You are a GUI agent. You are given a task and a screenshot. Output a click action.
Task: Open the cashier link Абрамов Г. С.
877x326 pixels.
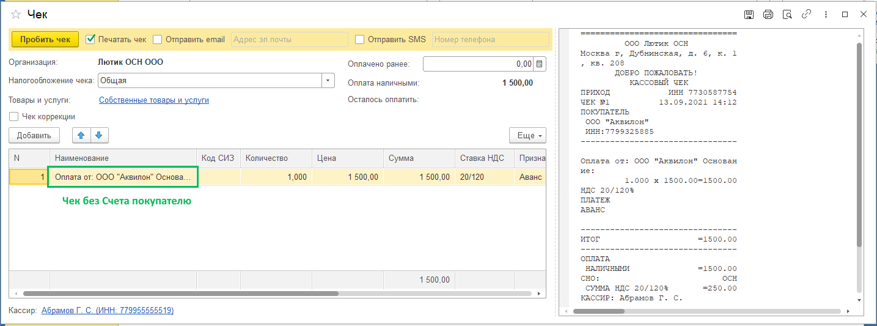(x=108, y=311)
